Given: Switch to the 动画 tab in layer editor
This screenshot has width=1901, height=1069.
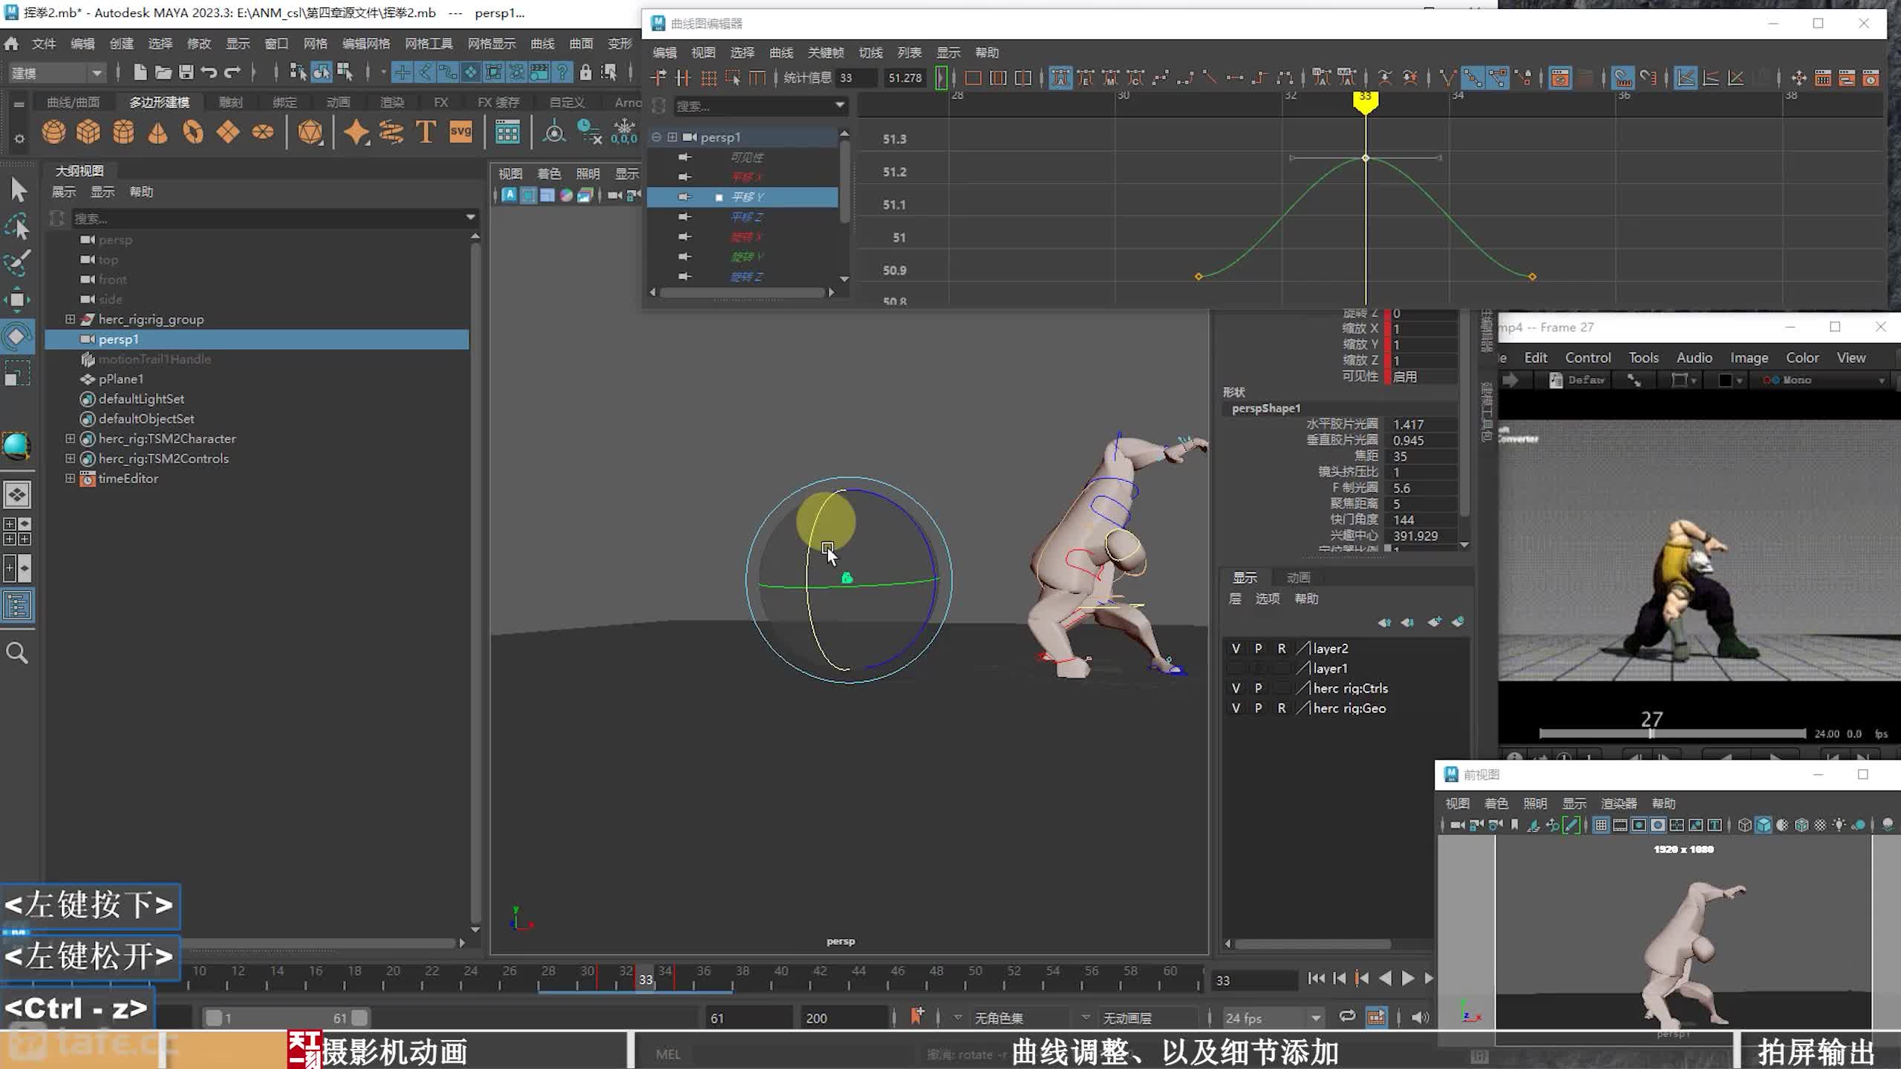Looking at the screenshot, I should pos(1297,578).
